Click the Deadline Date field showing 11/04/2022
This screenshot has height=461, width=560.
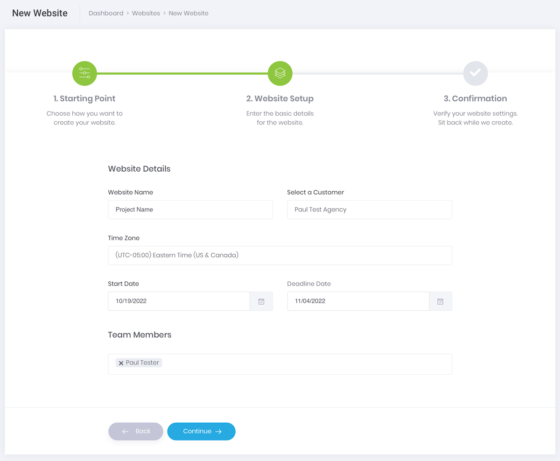[358, 301]
